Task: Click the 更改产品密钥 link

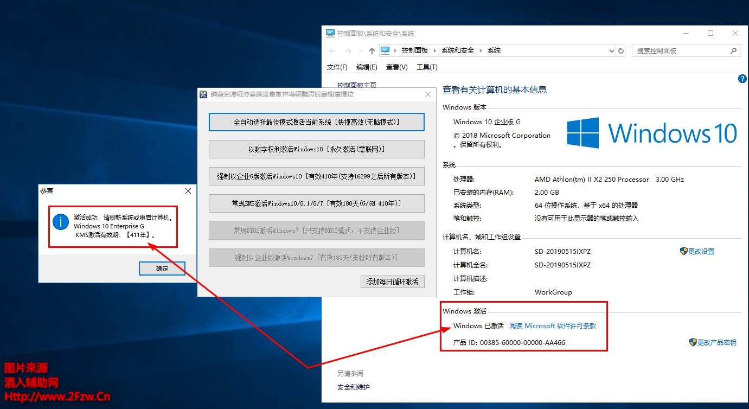Action: tap(717, 343)
